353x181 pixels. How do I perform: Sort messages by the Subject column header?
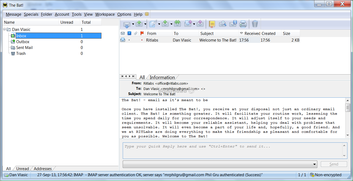point(219,33)
